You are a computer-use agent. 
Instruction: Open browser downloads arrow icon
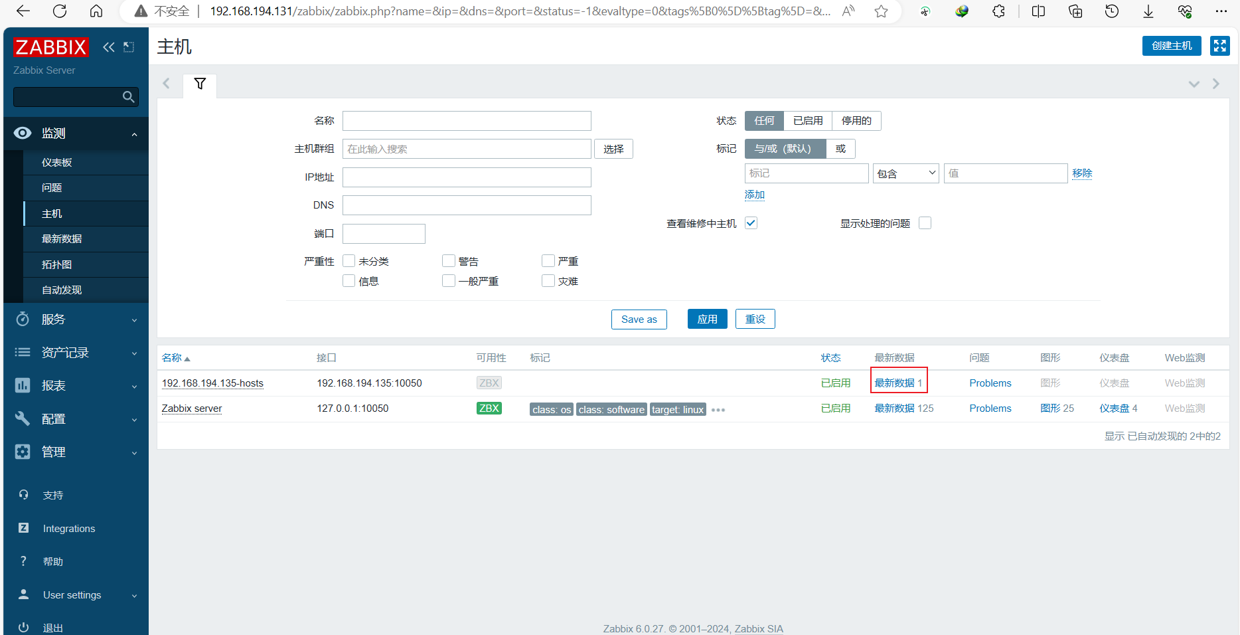[x=1148, y=11]
